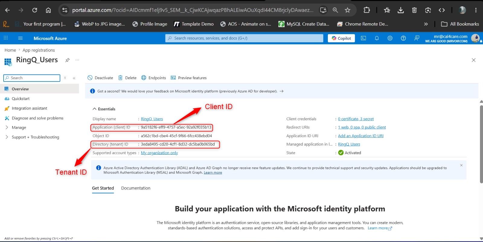The image size is (483, 242).
Task: Go to Home breadcrumb
Action: (x=10, y=50)
